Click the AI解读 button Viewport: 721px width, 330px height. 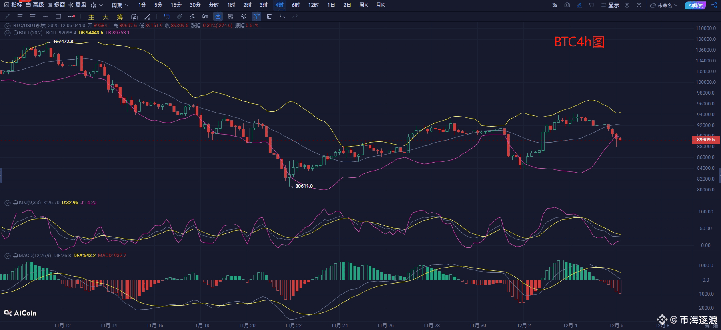695,5
